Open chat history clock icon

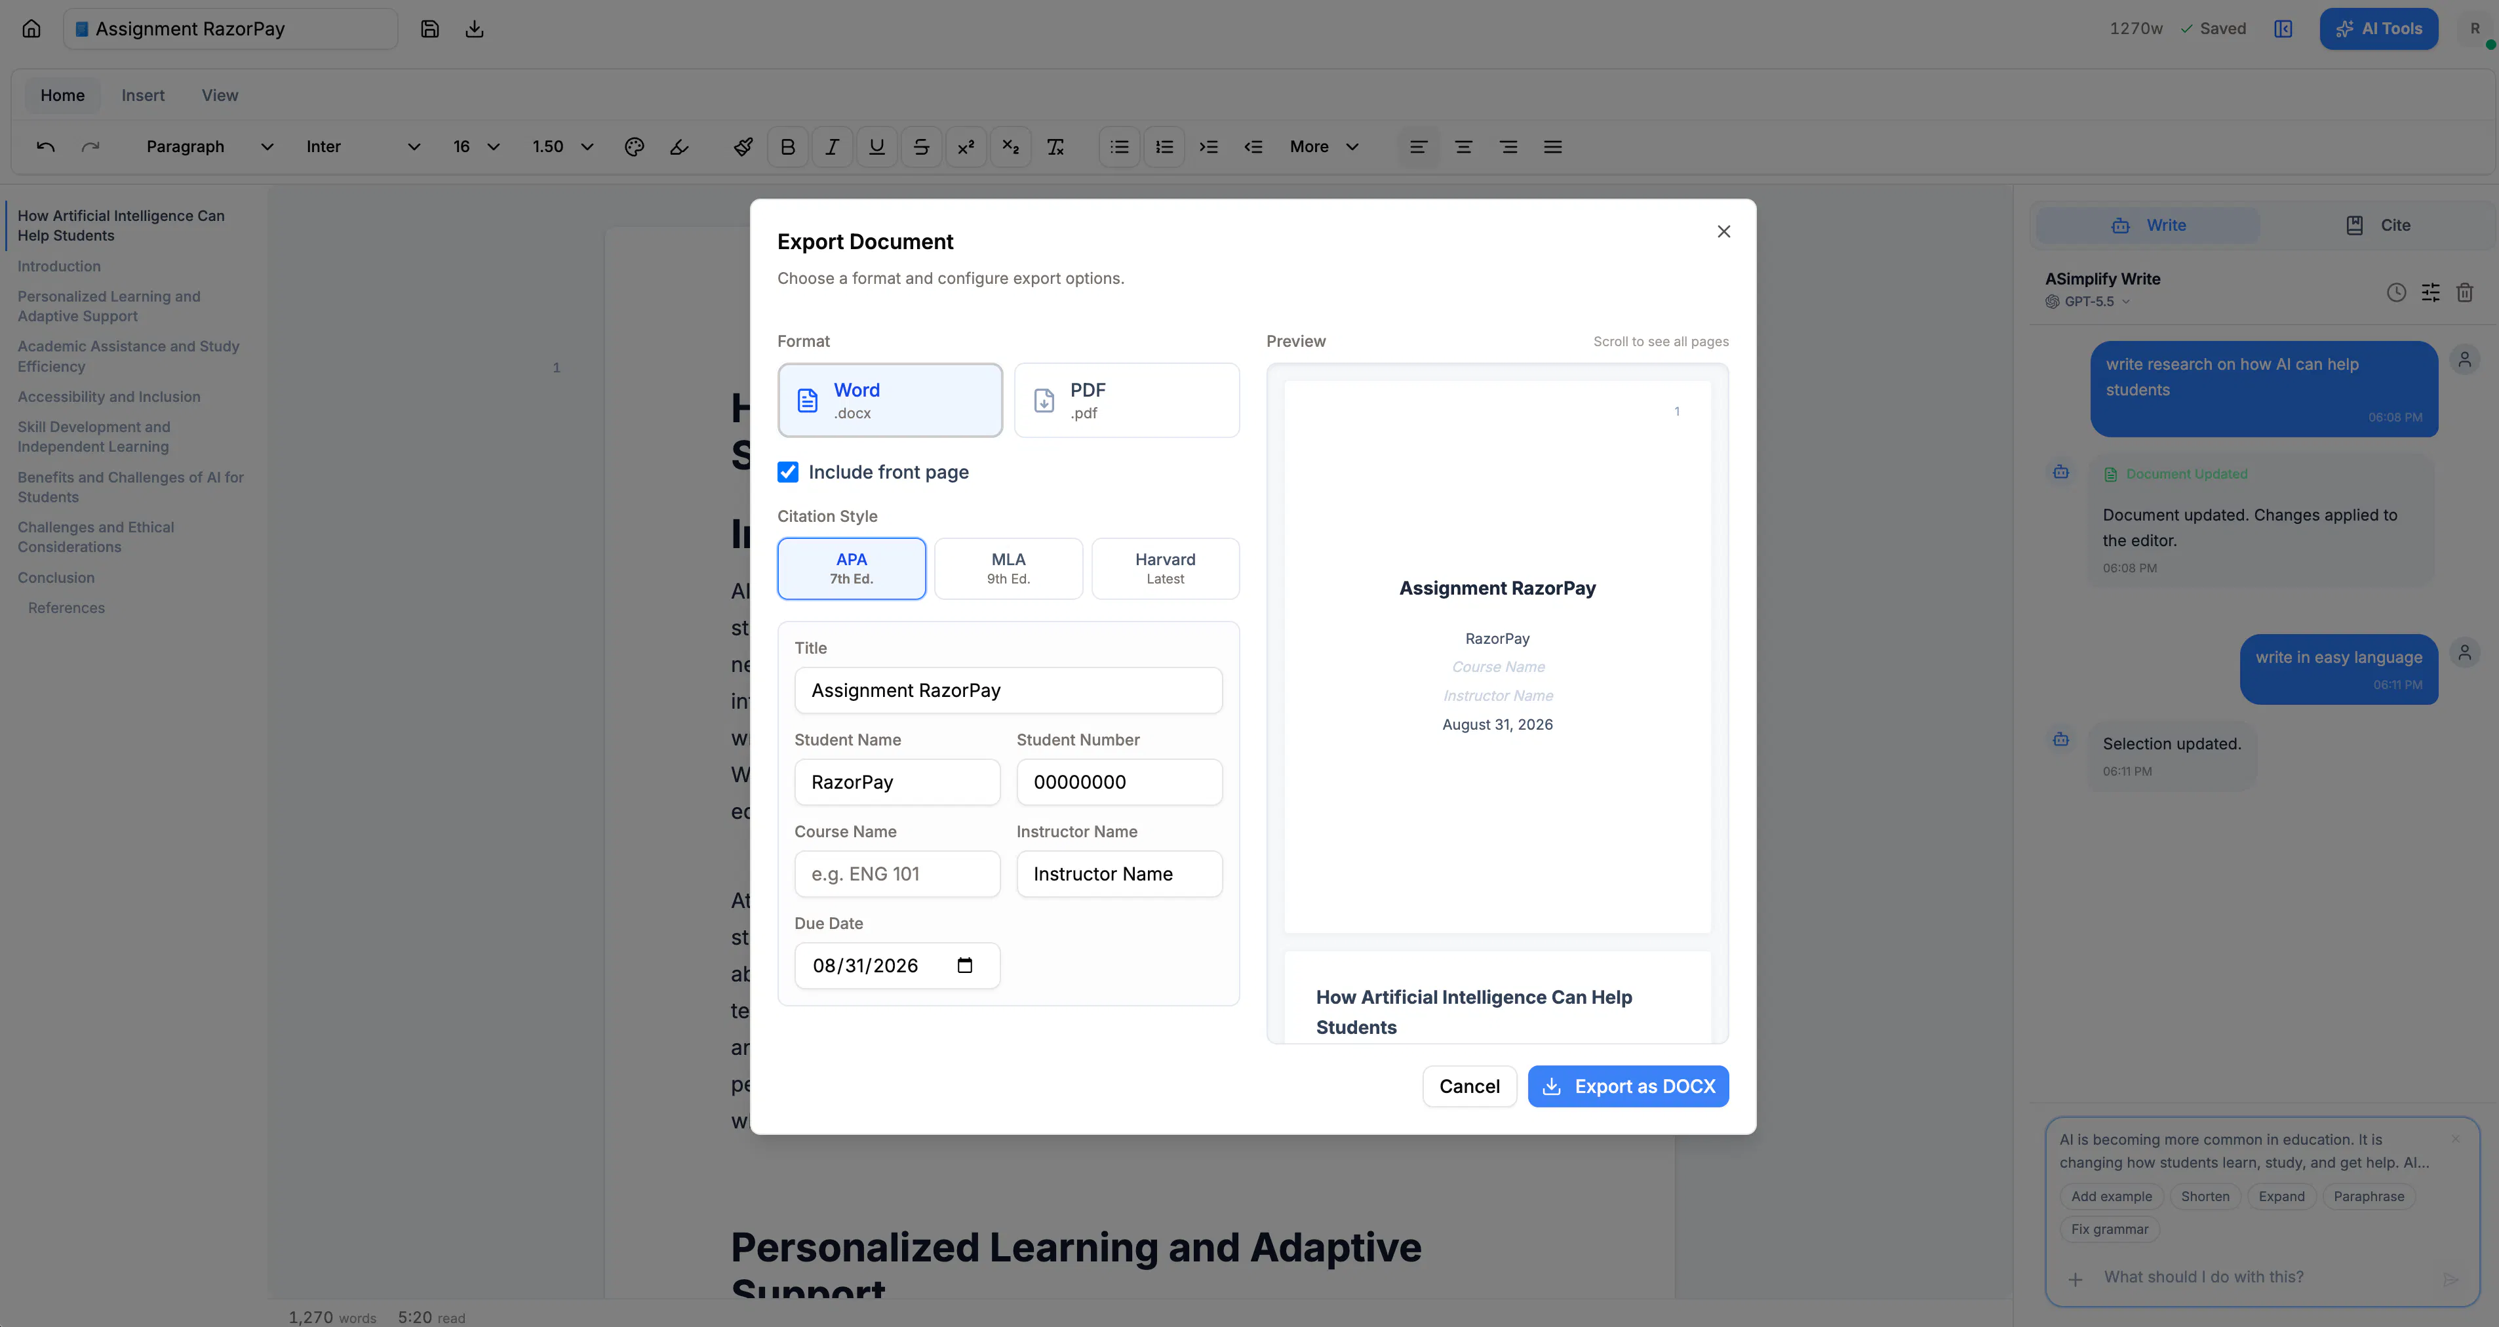click(2396, 292)
